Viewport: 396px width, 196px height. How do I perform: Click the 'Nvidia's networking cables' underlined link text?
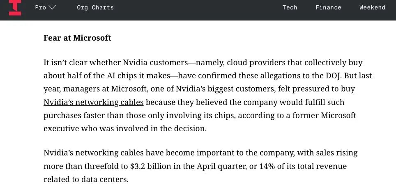click(x=93, y=102)
